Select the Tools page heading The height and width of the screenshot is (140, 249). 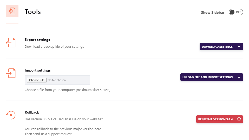pos(33,12)
